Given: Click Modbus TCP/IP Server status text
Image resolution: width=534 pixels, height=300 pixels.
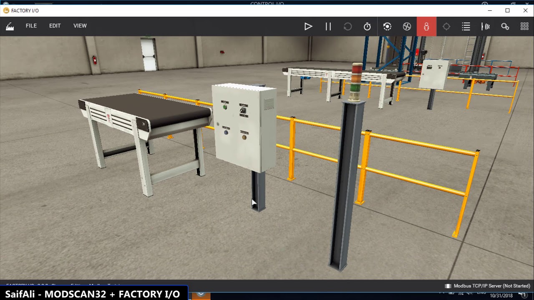Looking at the screenshot, I should click(492, 286).
